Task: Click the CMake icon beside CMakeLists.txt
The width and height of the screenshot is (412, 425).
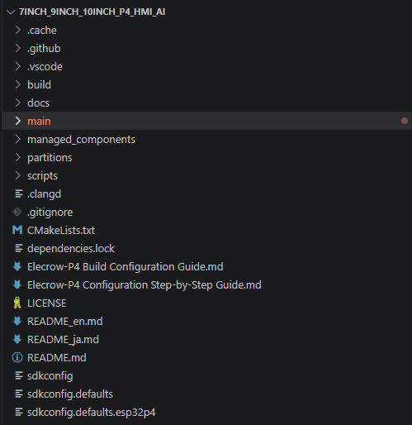Action: (x=17, y=230)
